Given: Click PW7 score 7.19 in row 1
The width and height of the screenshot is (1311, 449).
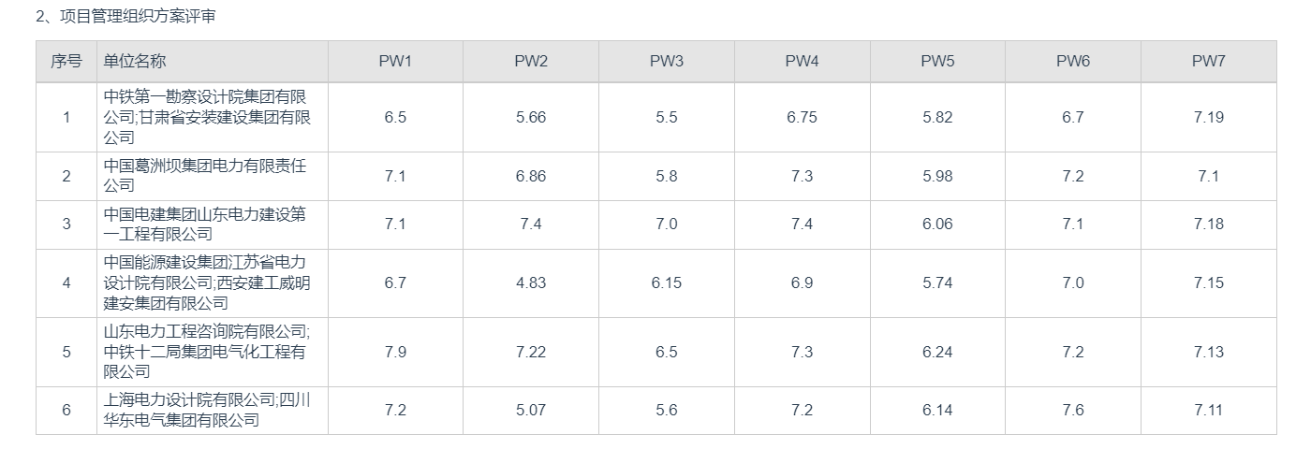Looking at the screenshot, I should [1208, 117].
